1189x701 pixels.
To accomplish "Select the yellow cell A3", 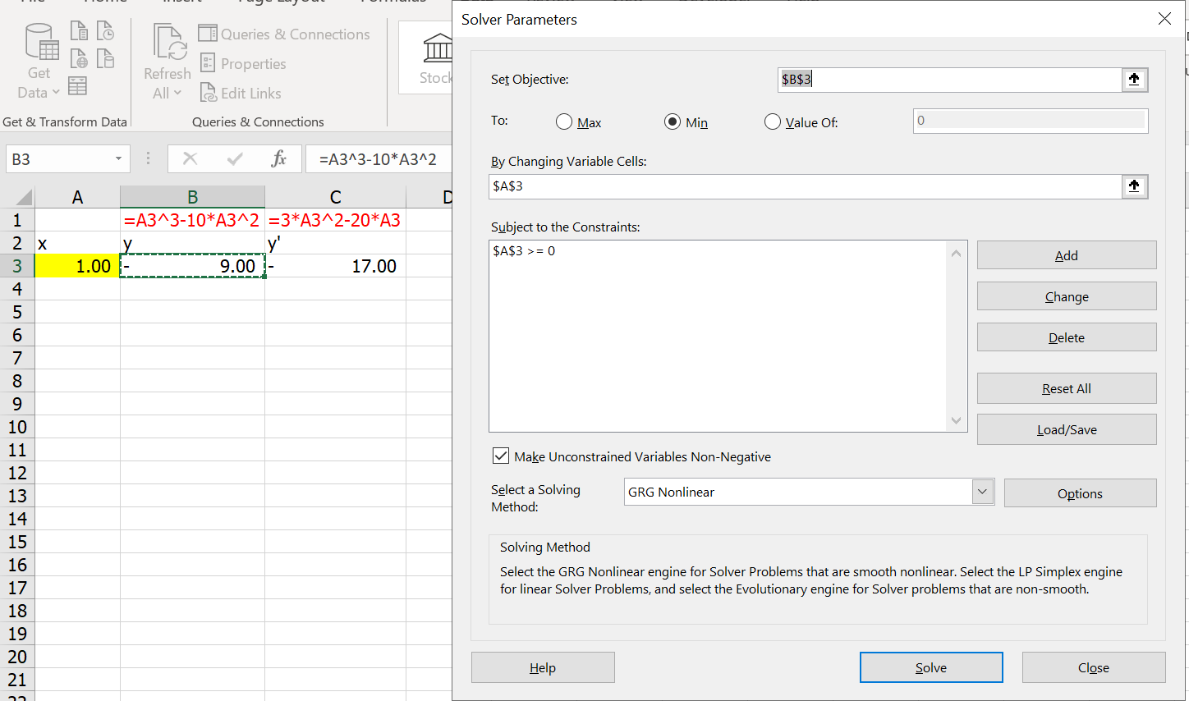I will tap(77, 265).
